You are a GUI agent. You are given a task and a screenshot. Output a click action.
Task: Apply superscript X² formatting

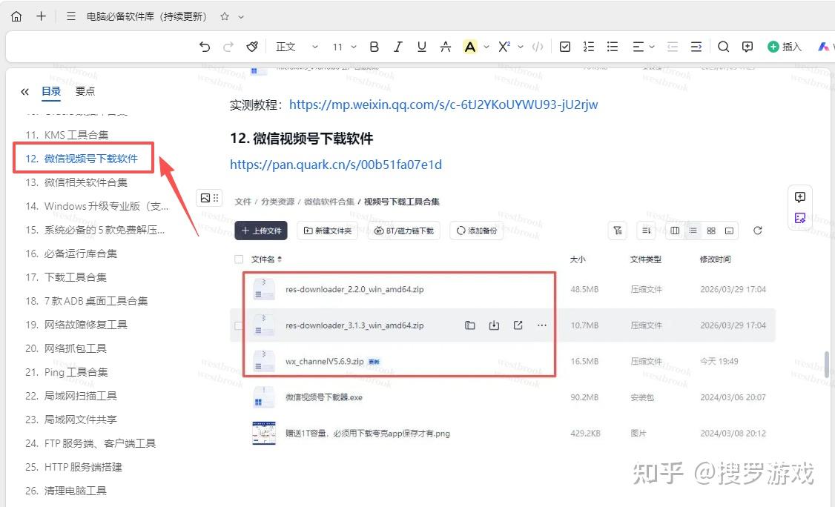[x=504, y=47]
